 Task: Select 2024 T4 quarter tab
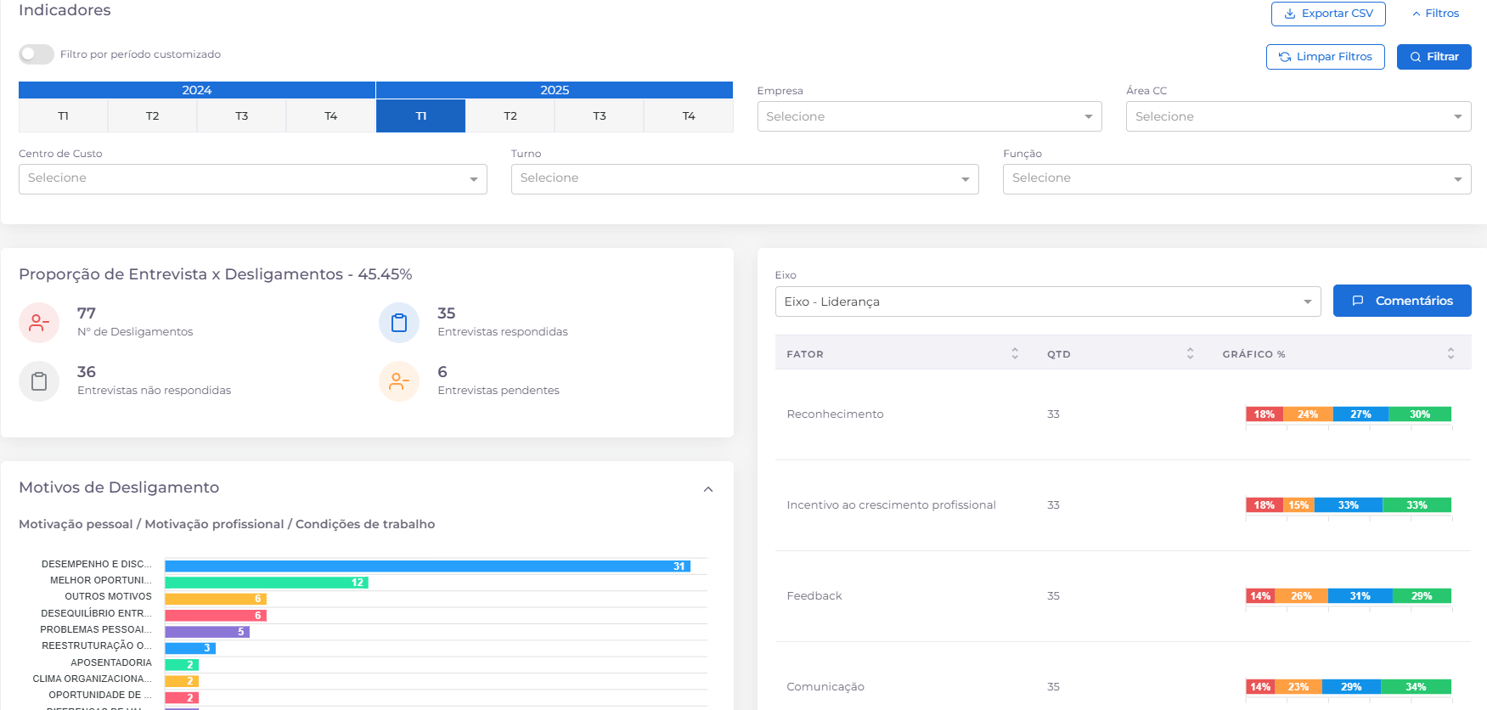tap(331, 116)
